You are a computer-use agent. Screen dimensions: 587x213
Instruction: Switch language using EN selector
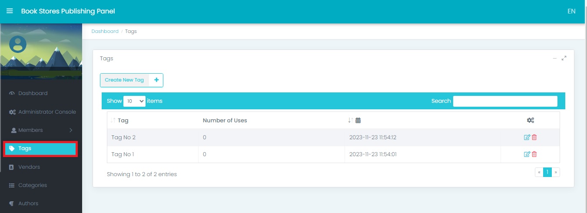click(571, 11)
